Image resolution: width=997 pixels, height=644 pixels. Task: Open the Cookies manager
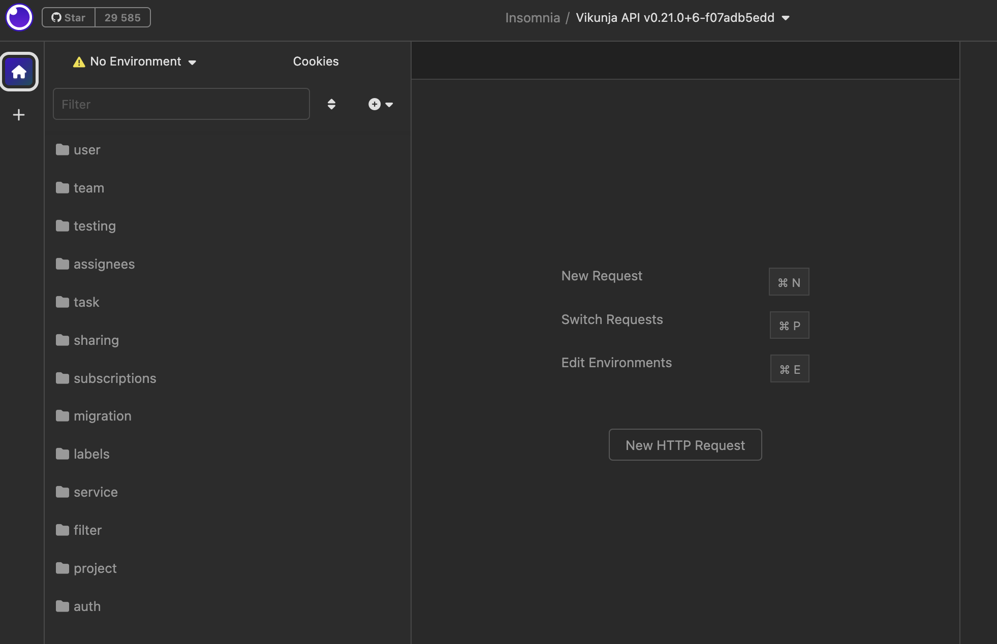tap(316, 61)
